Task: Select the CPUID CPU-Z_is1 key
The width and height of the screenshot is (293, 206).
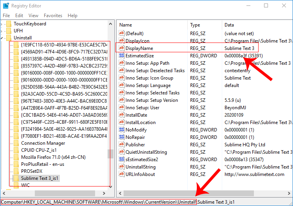Action: [x=39, y=150]
